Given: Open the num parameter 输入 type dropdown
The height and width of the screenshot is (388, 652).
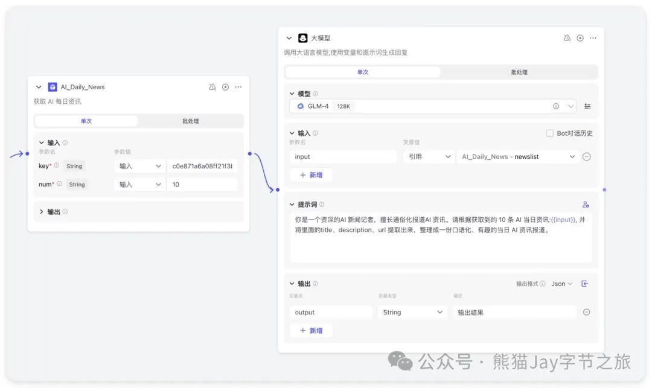Looking at the screenshot, I should point(139,184).
